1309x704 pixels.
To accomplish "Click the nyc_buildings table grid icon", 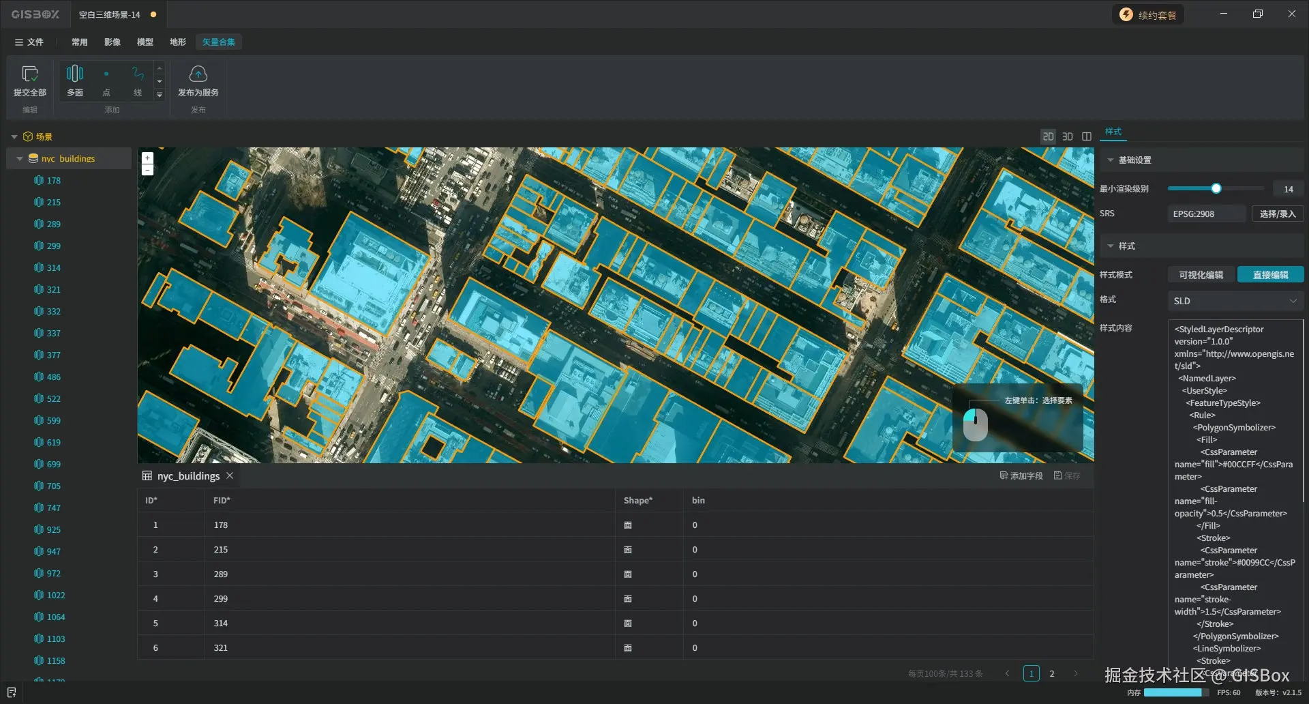I will click(147, 475).
